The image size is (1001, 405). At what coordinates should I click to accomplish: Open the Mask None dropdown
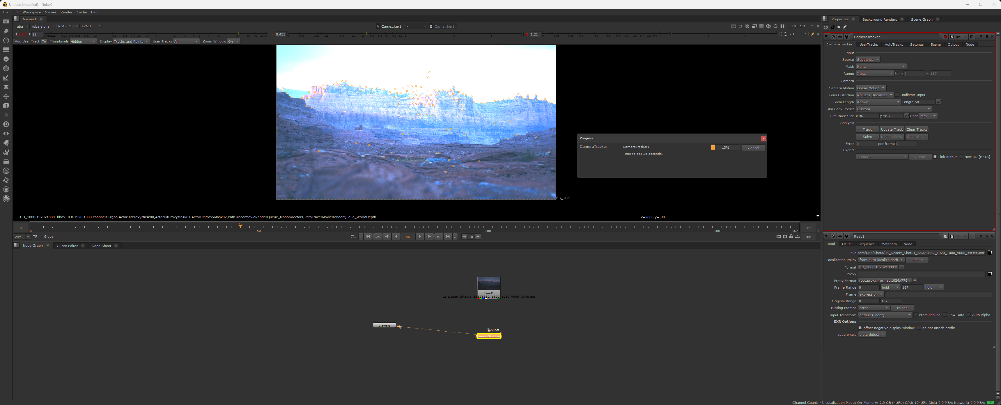(x=881, y=67)
